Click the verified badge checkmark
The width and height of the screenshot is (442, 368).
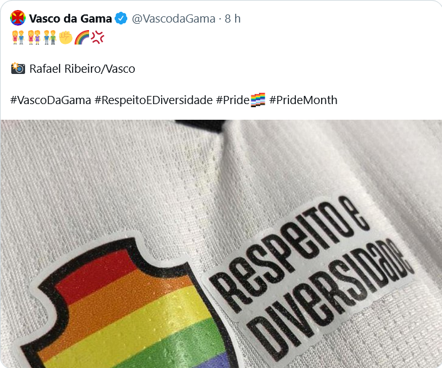click(x=121, y=19)
